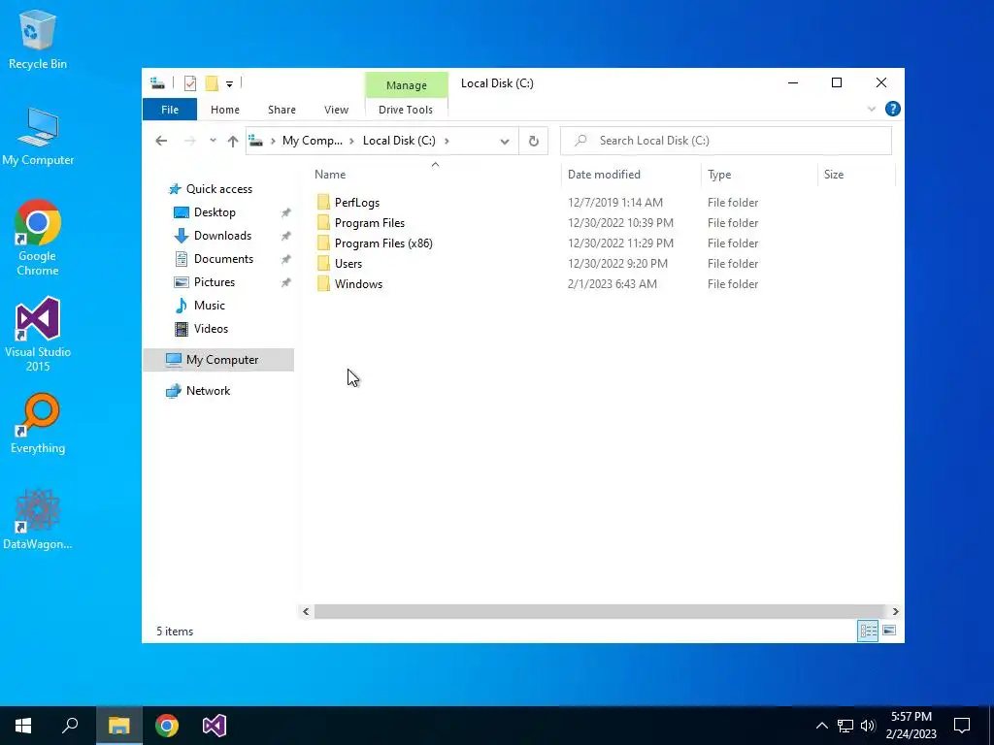The width and height of the screenshot is (994, 745).
Task: Select the Program Files folder
Action: pyautogui.click(x=370, y=223)
